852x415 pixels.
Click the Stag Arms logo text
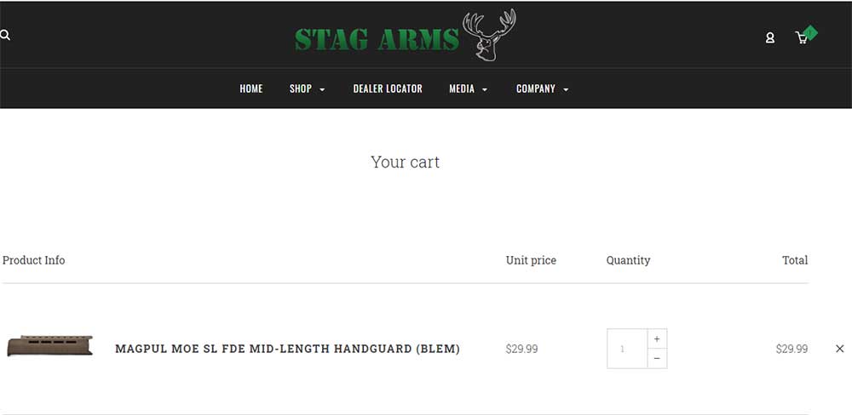pos(377,39)
